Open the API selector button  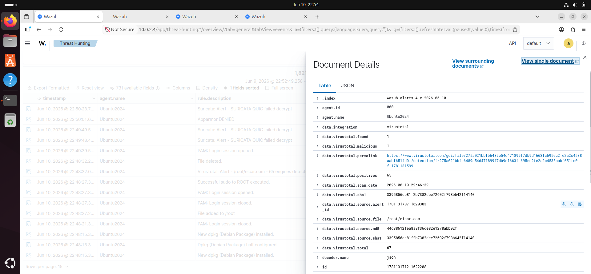coord(512,43)
